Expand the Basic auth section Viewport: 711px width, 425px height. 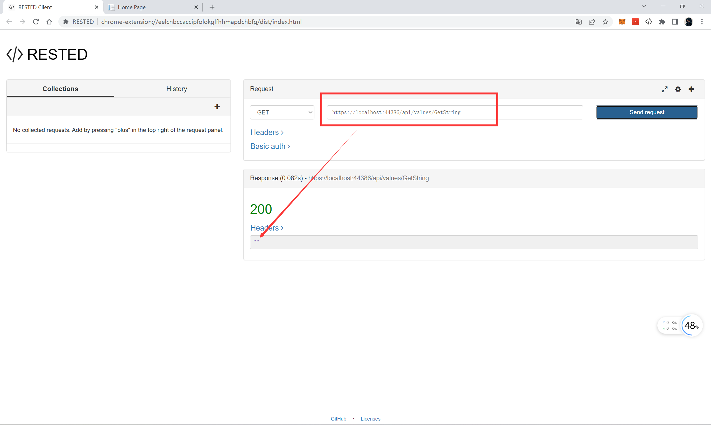[x=270, y=146]
